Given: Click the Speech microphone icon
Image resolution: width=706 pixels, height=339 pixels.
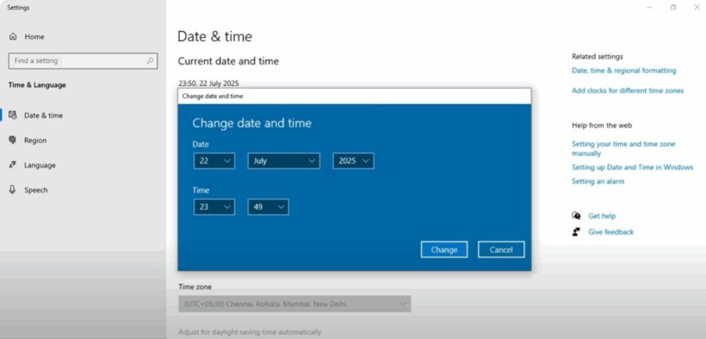Looking at the screenshot, I should point(12,190).
